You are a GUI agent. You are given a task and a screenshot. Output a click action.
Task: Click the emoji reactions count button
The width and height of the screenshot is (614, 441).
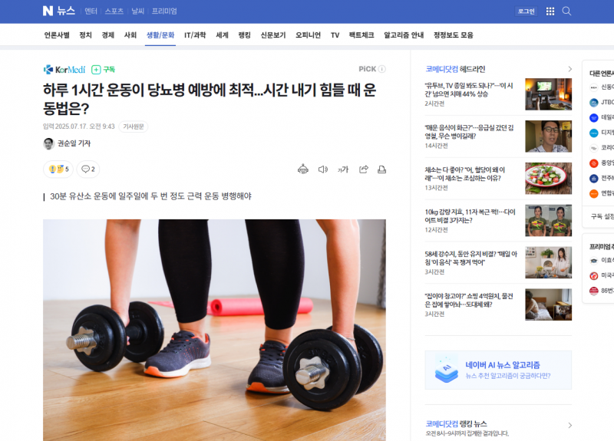pos(58,169)
